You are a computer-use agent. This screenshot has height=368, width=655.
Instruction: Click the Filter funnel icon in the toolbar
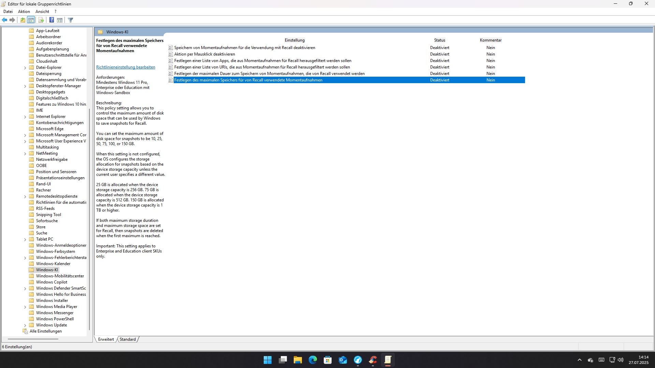point(71,20)
